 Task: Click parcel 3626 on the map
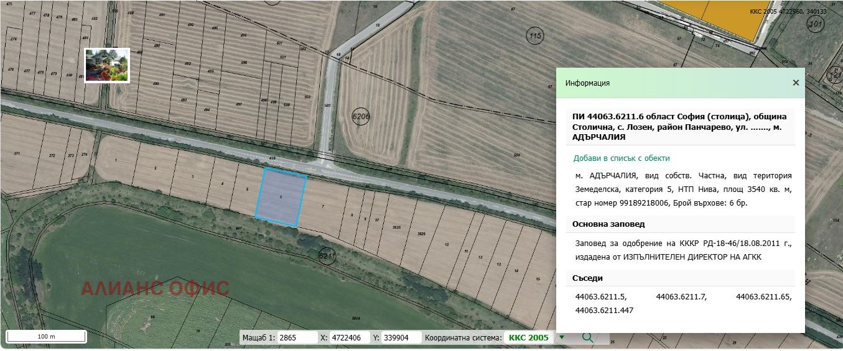pos(421,234)
